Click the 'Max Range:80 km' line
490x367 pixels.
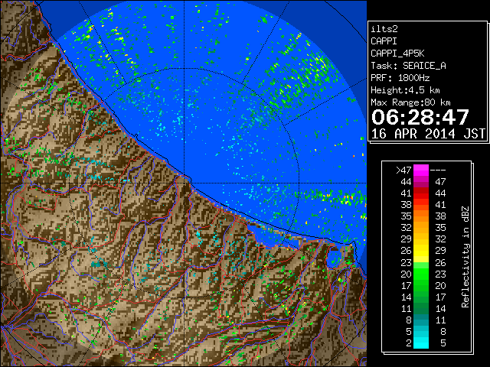pos(410,102)
